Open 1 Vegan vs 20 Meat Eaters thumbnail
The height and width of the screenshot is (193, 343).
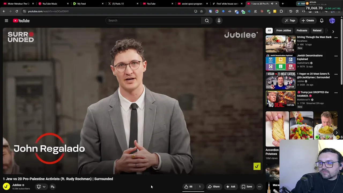(x=280, y=80)
